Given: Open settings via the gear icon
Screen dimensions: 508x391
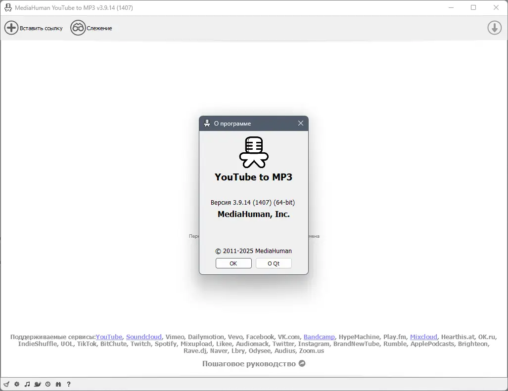Looking at the screenshot, I should [x=17, y=384].
